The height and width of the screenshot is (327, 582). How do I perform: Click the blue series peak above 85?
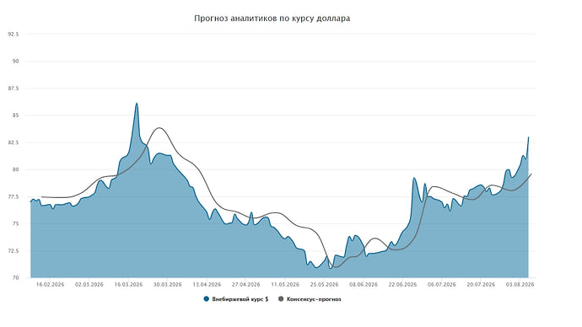pyautogui.click(x=137, y=104)
